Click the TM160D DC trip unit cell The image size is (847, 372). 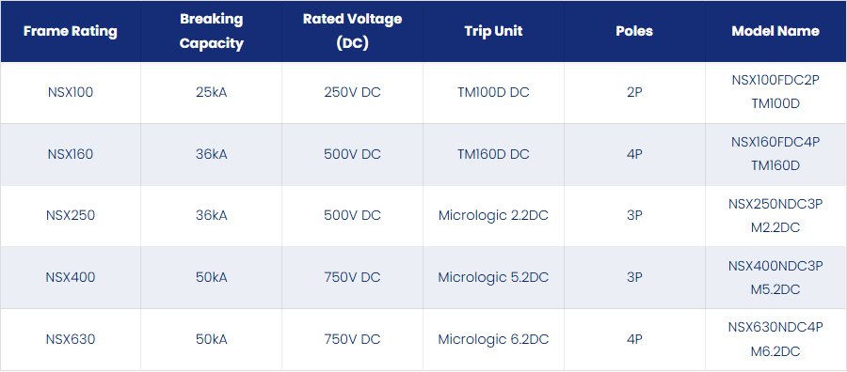point(493,155)
